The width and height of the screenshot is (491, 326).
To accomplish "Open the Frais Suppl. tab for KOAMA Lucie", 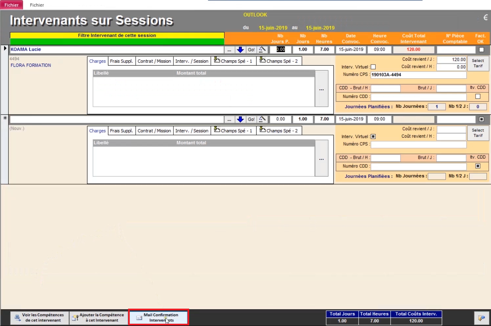I will coord(122,61).
